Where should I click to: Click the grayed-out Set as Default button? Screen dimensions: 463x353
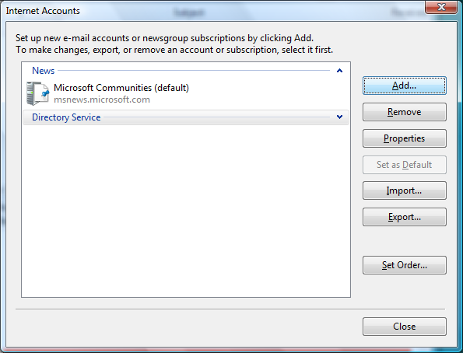coord(404,165)
